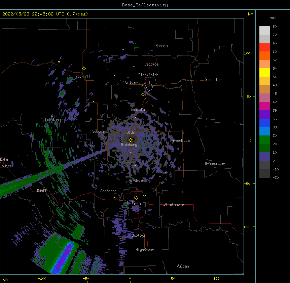Click the -30 value on dBZ scale
Screen dimensions: 290x283
click(x=276, y=177)
